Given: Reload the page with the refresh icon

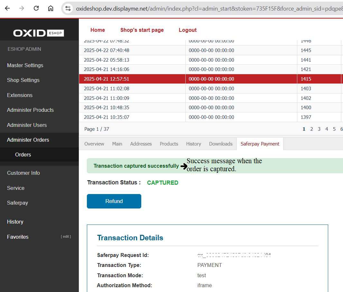Looking at the screenshot, I should pyautogui.click(x=36, y=8).
